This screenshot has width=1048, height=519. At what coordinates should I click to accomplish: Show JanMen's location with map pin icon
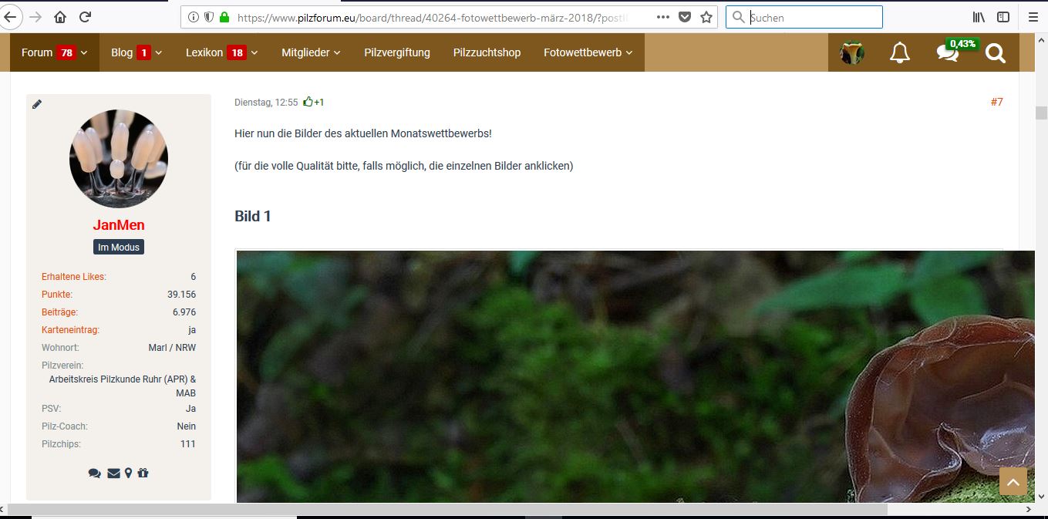(128, 473)
